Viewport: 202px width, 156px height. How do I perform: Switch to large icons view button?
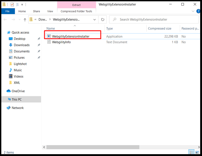197,152
